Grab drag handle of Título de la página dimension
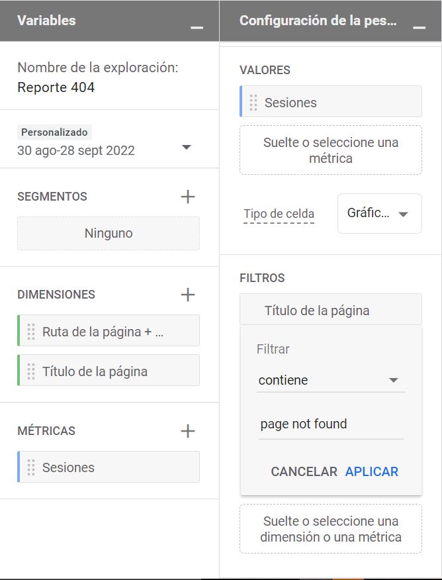 31,371
